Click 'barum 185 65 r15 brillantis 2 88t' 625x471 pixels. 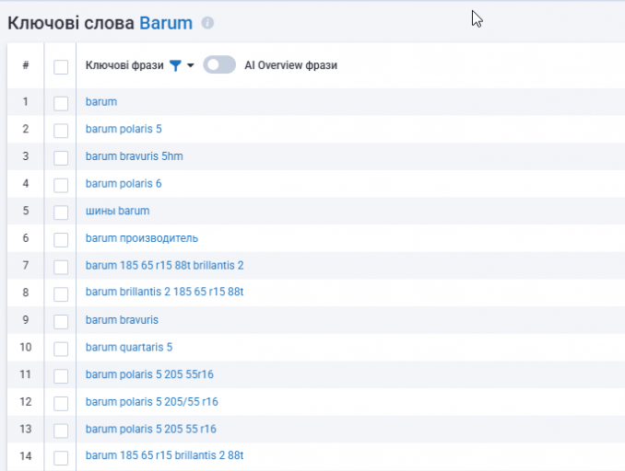[165, 455]
